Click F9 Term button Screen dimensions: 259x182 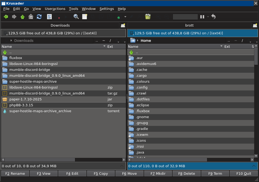tap(215, 174)
